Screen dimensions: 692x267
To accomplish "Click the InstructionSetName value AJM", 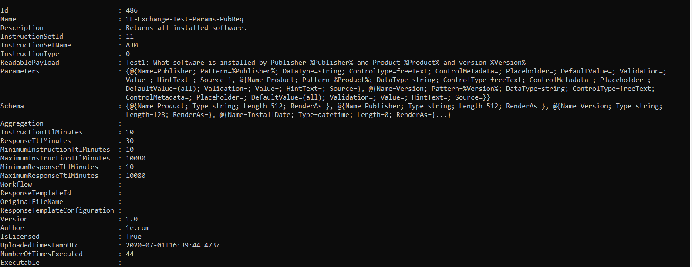I will tap(132, 45).
